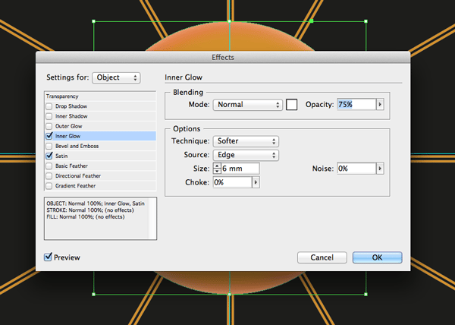Open the Source Edge dropdown
The height and width of the screenshot is (325, 455).
(x=246, y=155)
